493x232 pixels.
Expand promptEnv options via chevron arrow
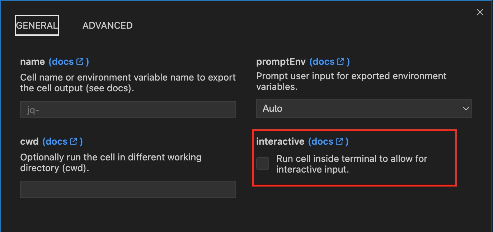click(466, 108)
